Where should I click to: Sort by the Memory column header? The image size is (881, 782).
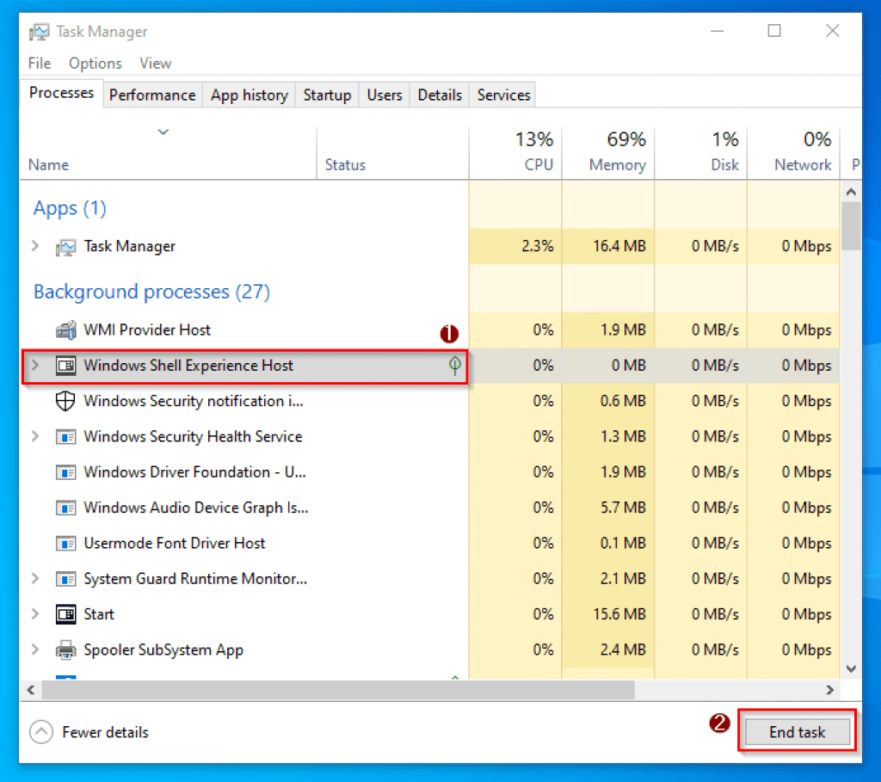coord(608,151)
